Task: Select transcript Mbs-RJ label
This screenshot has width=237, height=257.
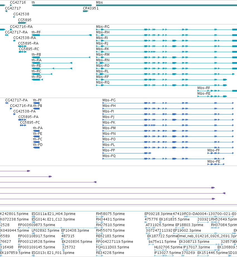Action: tap(102, 43)
